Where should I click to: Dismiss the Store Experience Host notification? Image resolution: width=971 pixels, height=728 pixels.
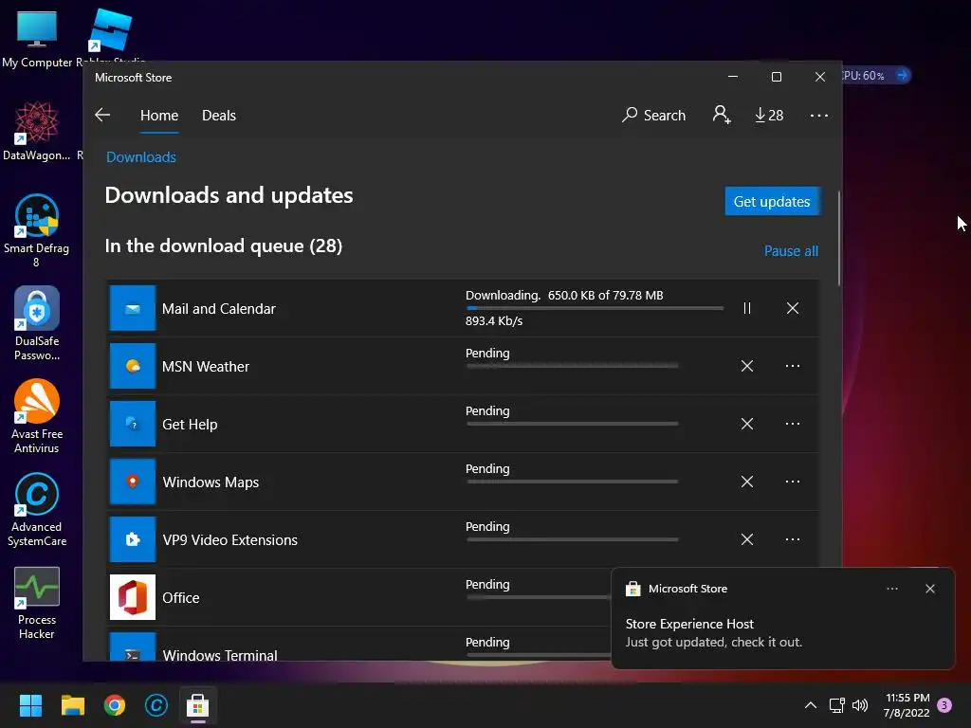point(929,589)
